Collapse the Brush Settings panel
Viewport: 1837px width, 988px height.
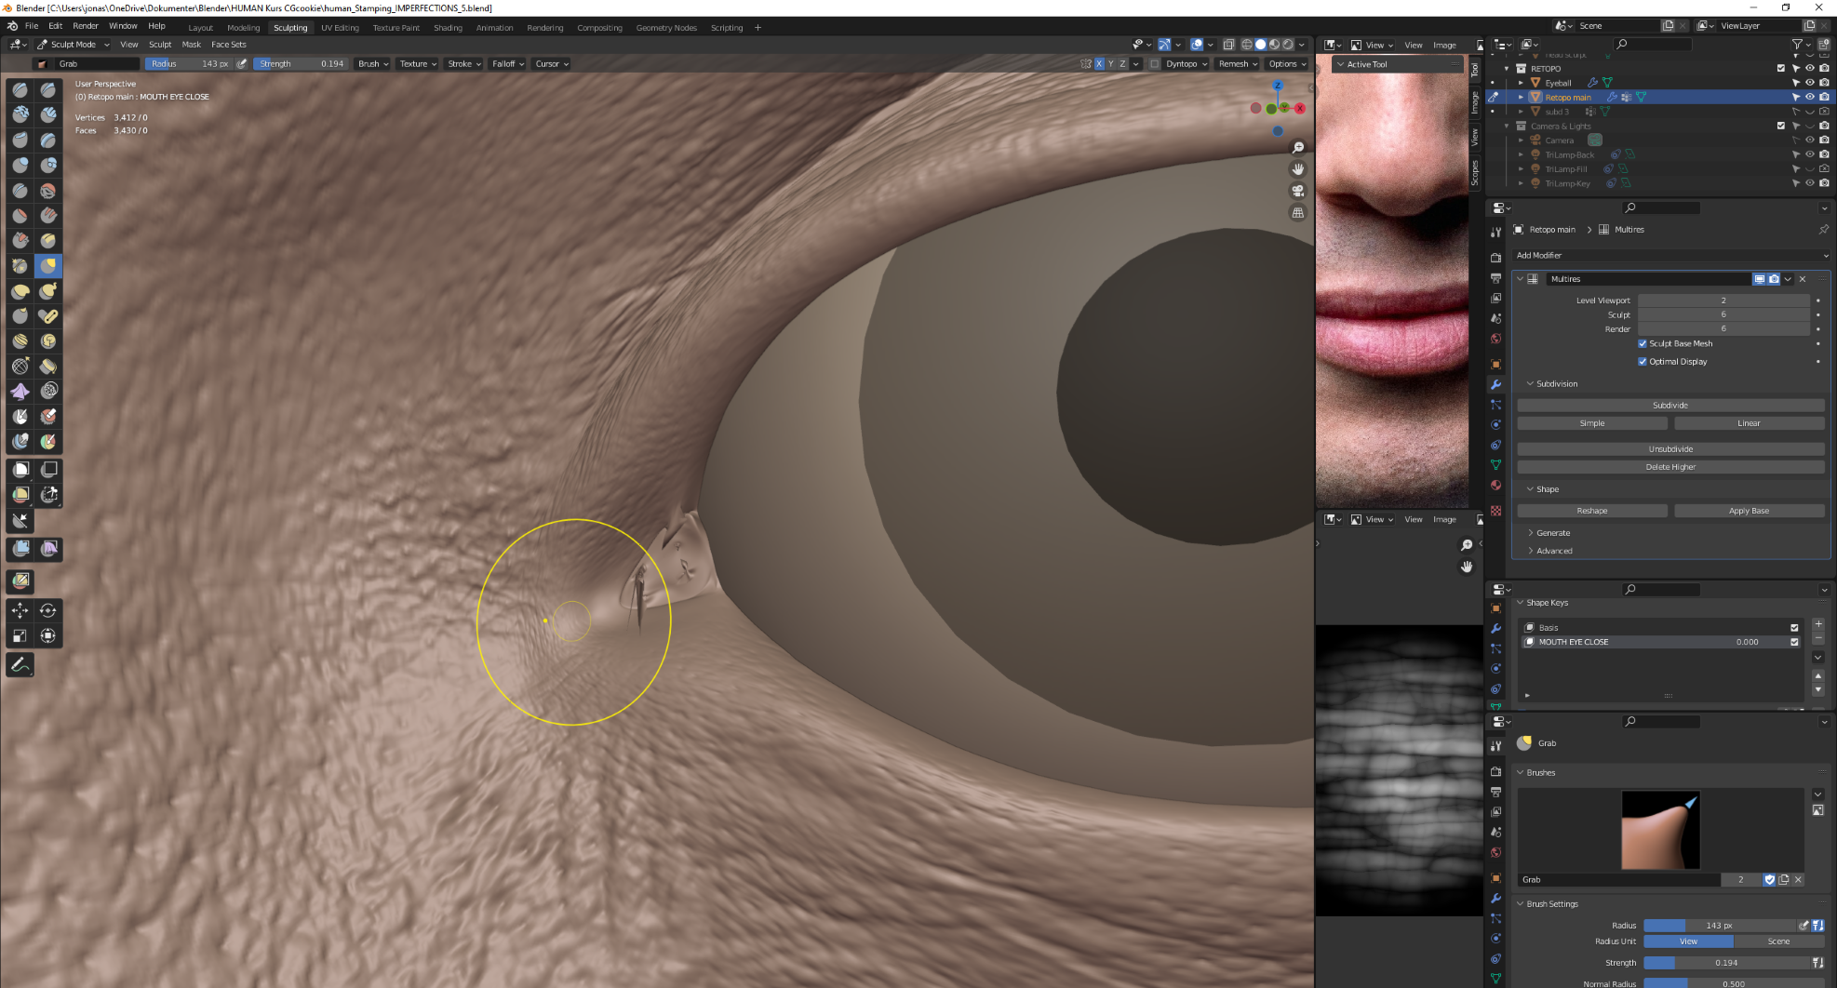(1551, 904)
